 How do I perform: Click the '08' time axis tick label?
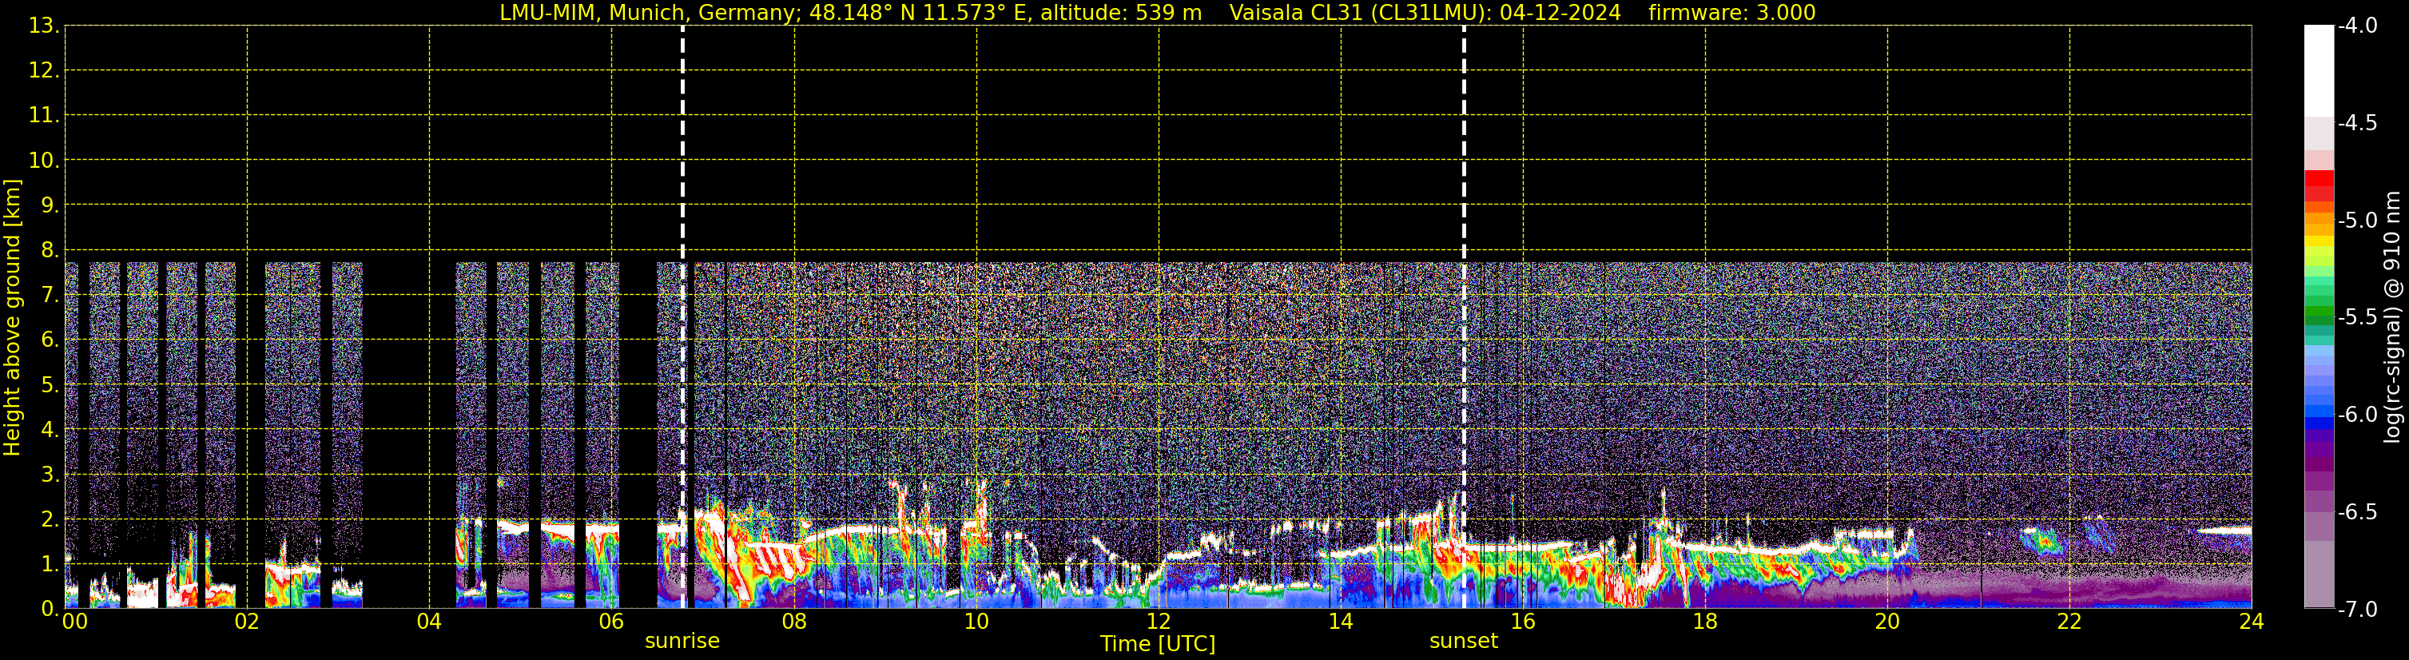point(794,622)
